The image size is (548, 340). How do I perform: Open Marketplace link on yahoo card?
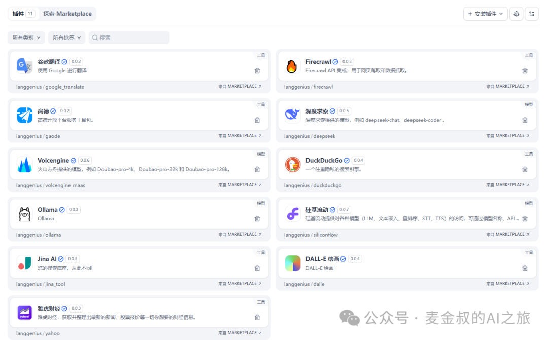click(x=239, y=333)
